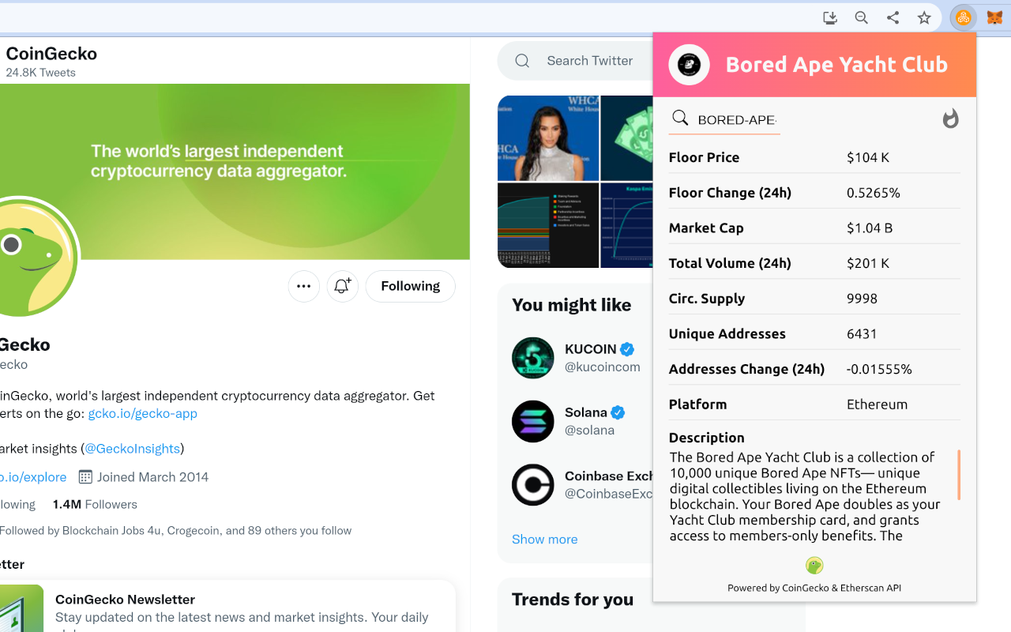This screenshot has width=1011, height=632.
Task: Click KUCOIN profile avatar
Action: [533, 358]
